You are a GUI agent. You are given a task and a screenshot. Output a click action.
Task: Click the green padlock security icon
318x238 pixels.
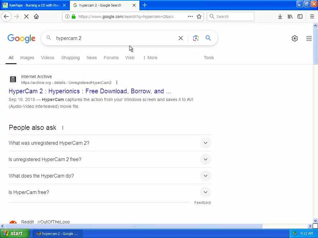[x=74, y=17]
